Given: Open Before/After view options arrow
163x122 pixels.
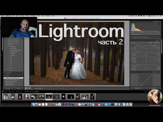Looking at the screenshot, I should [x=32, y=88].
